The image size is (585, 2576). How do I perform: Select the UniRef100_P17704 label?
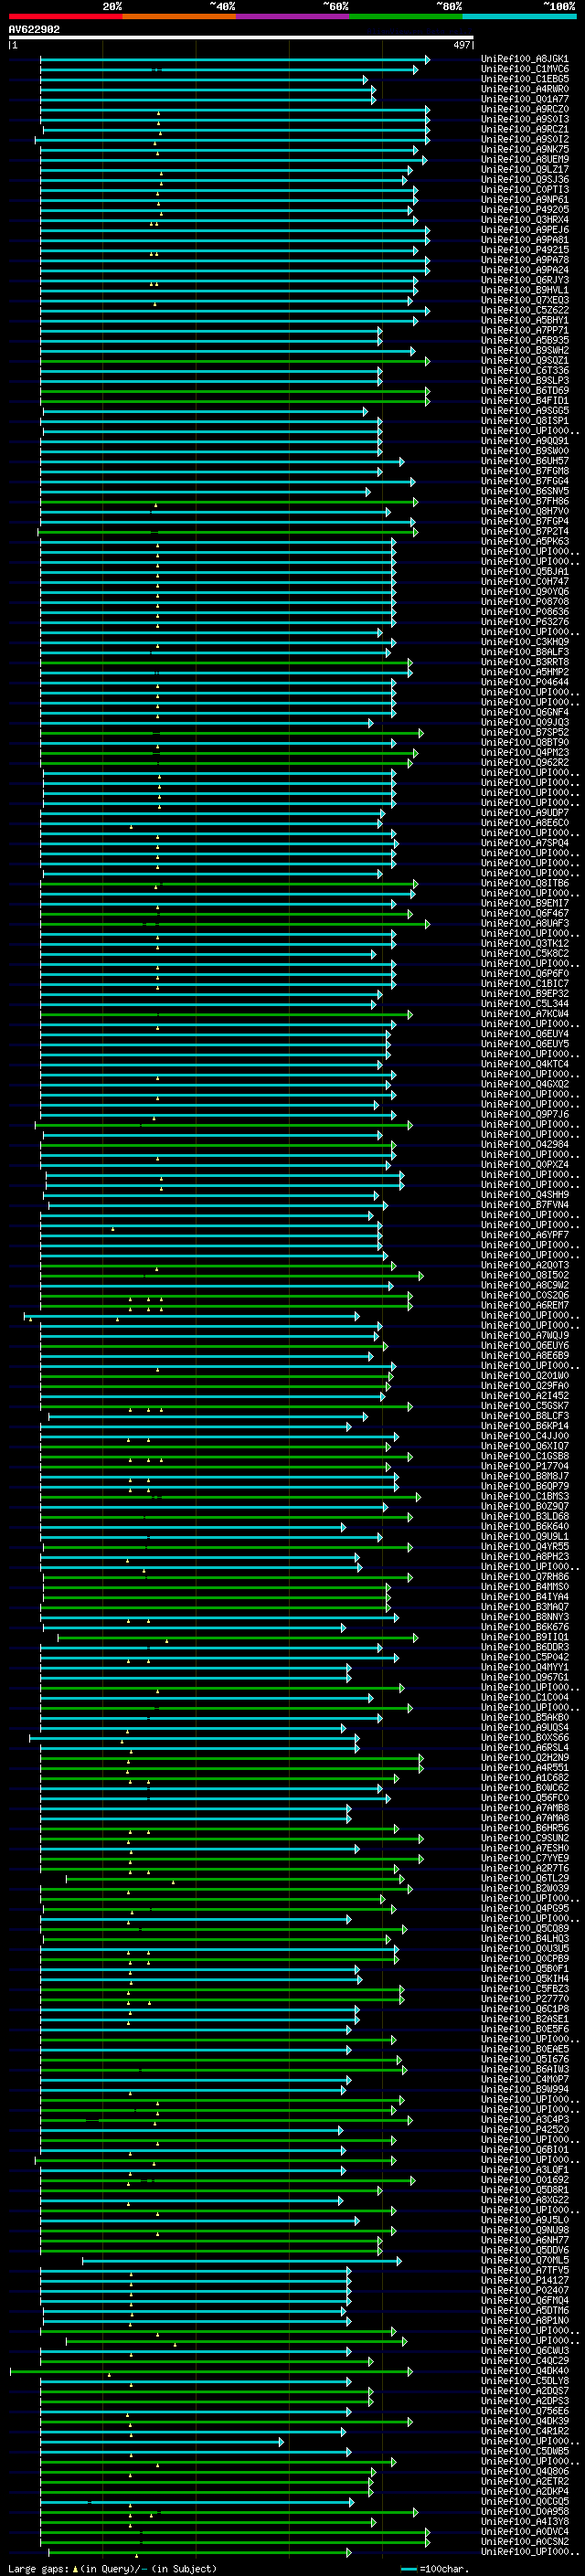524,1466
